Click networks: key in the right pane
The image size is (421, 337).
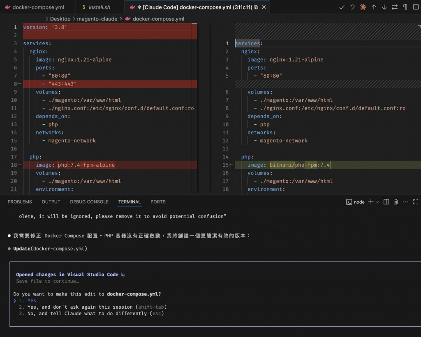pos(261,133)
